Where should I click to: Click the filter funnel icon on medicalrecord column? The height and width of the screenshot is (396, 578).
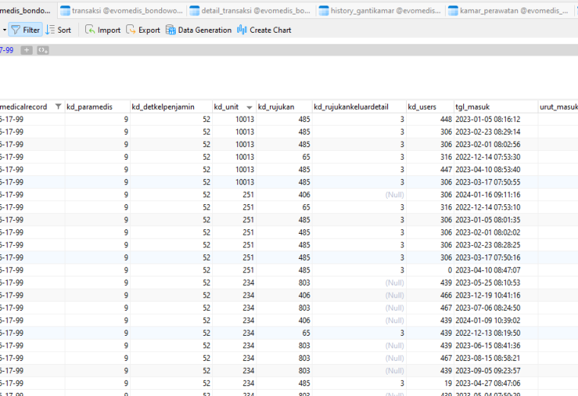pos(58,107)
